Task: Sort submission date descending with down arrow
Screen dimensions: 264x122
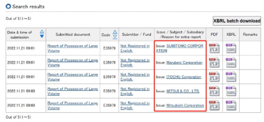Action: pos(42,36)
